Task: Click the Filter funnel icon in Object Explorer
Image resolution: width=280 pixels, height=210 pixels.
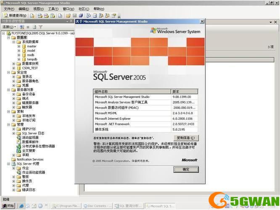Action: [x=41, y=27]
